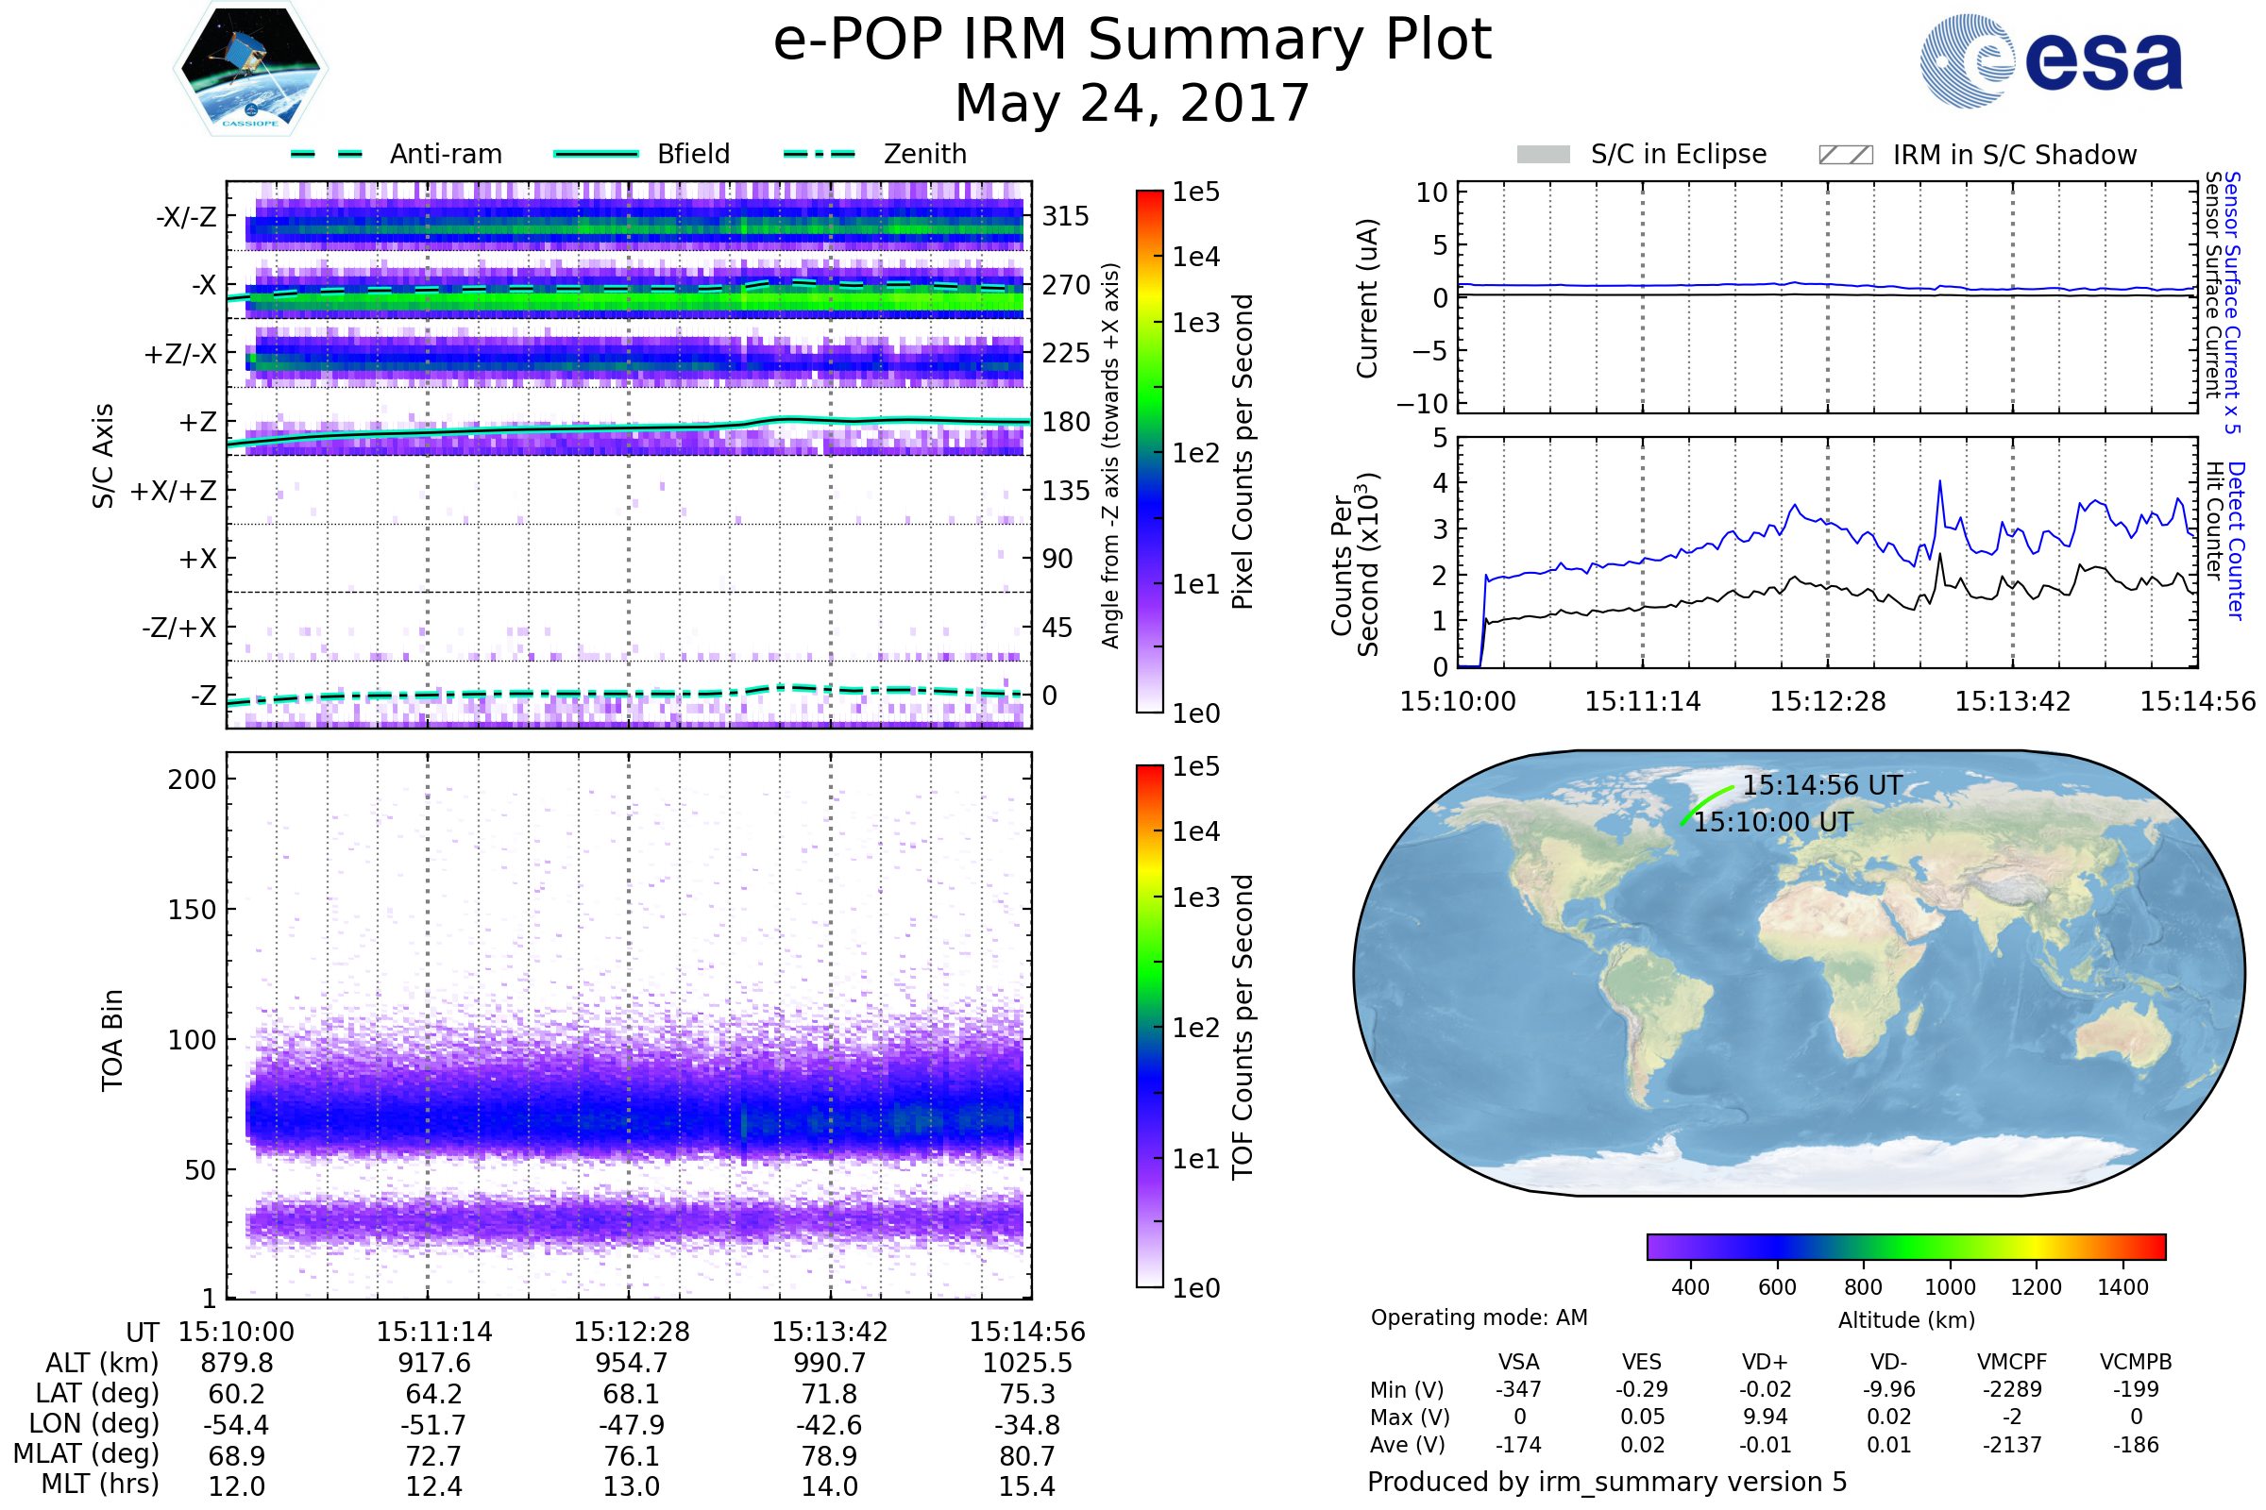Click the VMCPF column header

click(2012, 1362)
